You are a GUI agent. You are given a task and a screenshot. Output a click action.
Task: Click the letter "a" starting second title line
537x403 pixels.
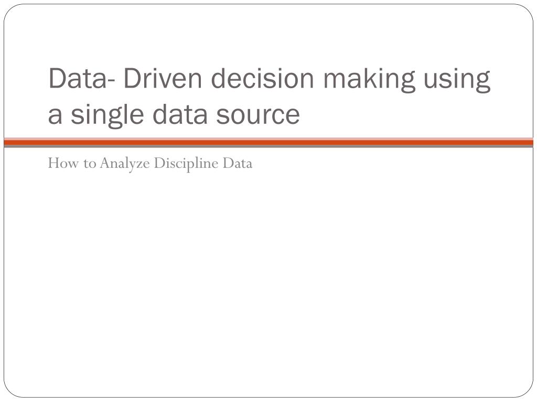tap(55, 116)
